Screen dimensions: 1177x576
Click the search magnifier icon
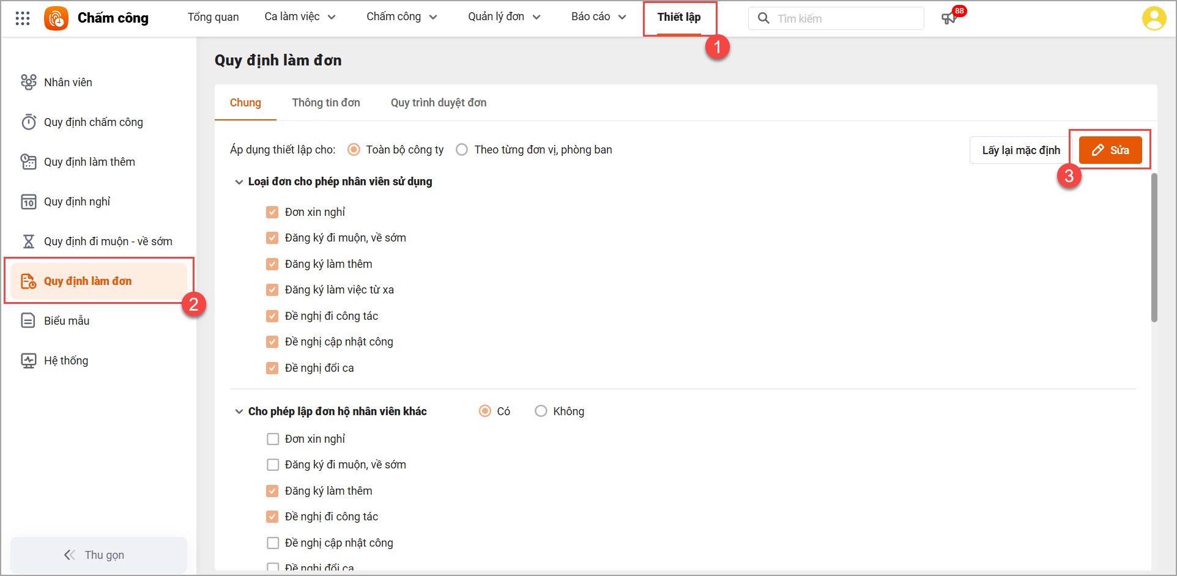(763, 18)
